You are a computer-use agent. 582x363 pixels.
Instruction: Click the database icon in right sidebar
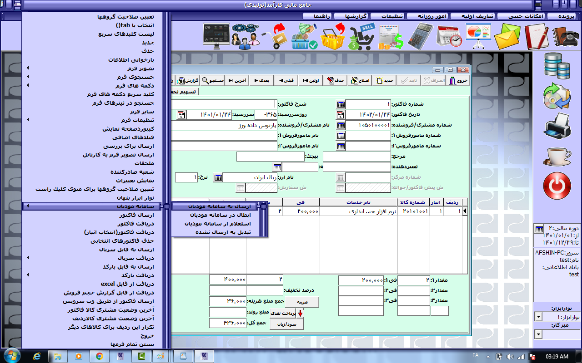557,66
